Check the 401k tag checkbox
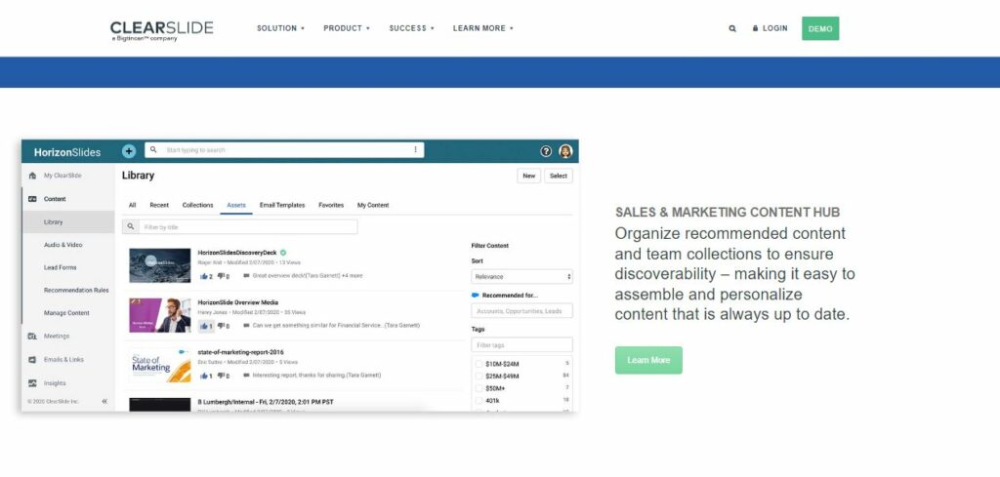This screenshot has width=1000, height=477. [x=479, y=401]
